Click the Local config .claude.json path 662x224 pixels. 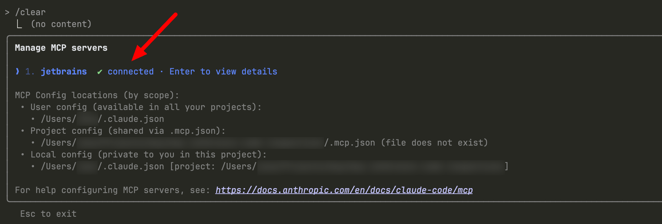[102, 166]
